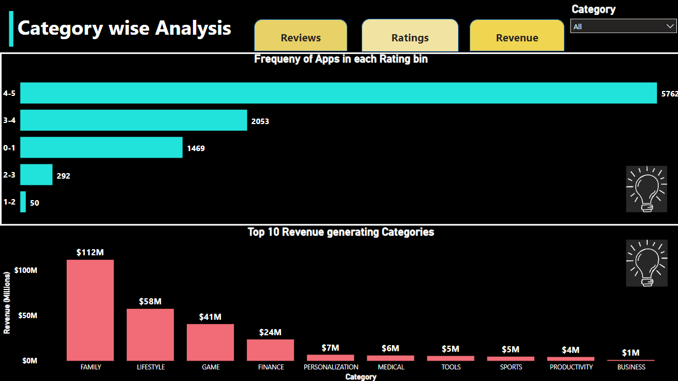678x381 pixels.
Task: Click the smallest 1-2 rating bar
Action: pyautogui.click(x=23, y=202)
